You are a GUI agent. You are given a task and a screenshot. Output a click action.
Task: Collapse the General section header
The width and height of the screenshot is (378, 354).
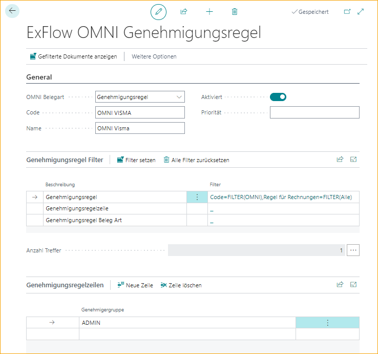point(39,77)
